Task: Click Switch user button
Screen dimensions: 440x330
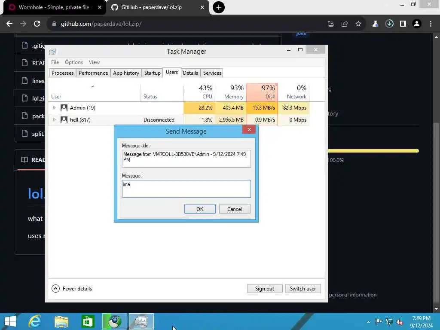Action: (303, 288)
